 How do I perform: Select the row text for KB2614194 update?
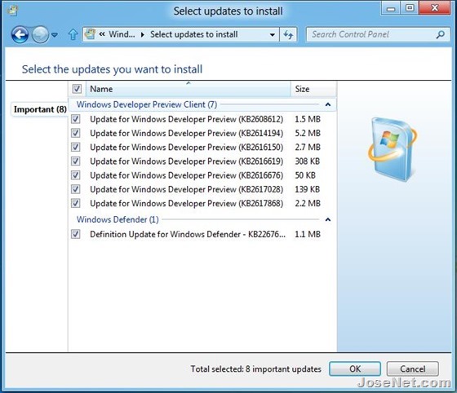(x=187, y=133)
